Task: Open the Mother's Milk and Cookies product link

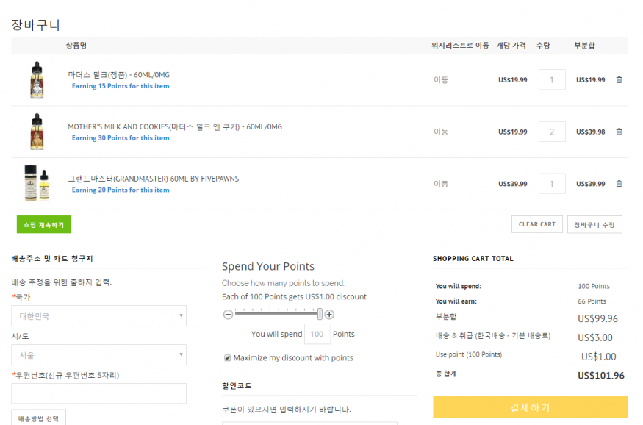Action: 174,126
